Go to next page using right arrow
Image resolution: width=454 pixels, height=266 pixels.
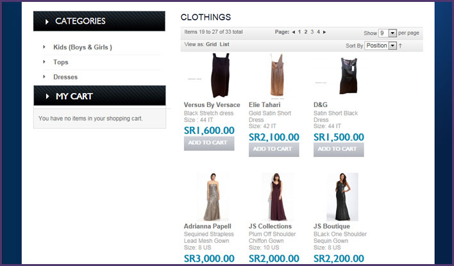(324, 32)
